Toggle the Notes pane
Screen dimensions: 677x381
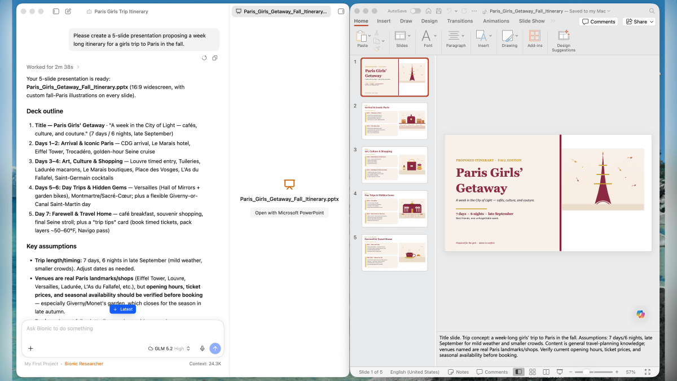458,372
